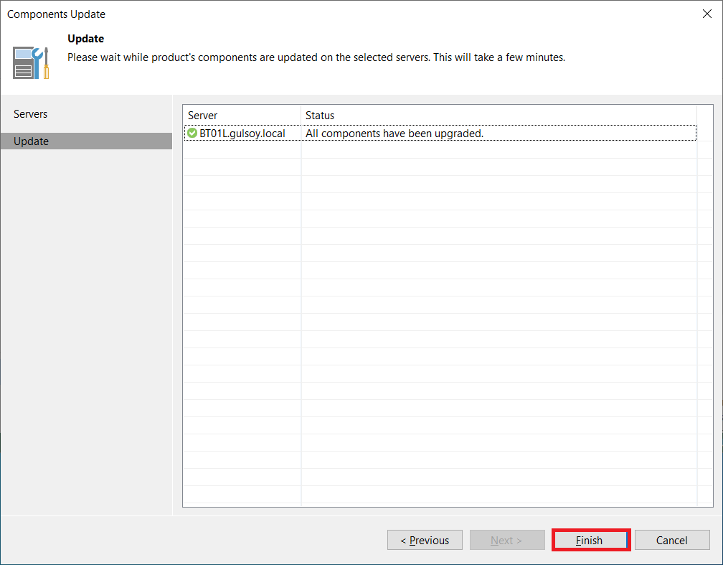
Task: Click the greyed-out Next button
Action: click(506, 541)
